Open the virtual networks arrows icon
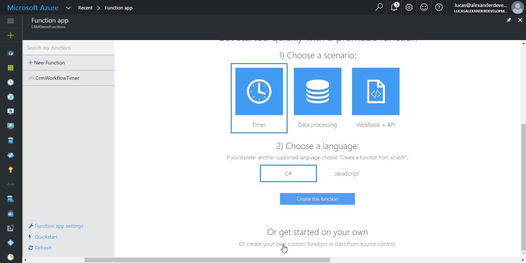Viewport: 526px width, 263px height. pyautogui.click(x=11, y=184)
